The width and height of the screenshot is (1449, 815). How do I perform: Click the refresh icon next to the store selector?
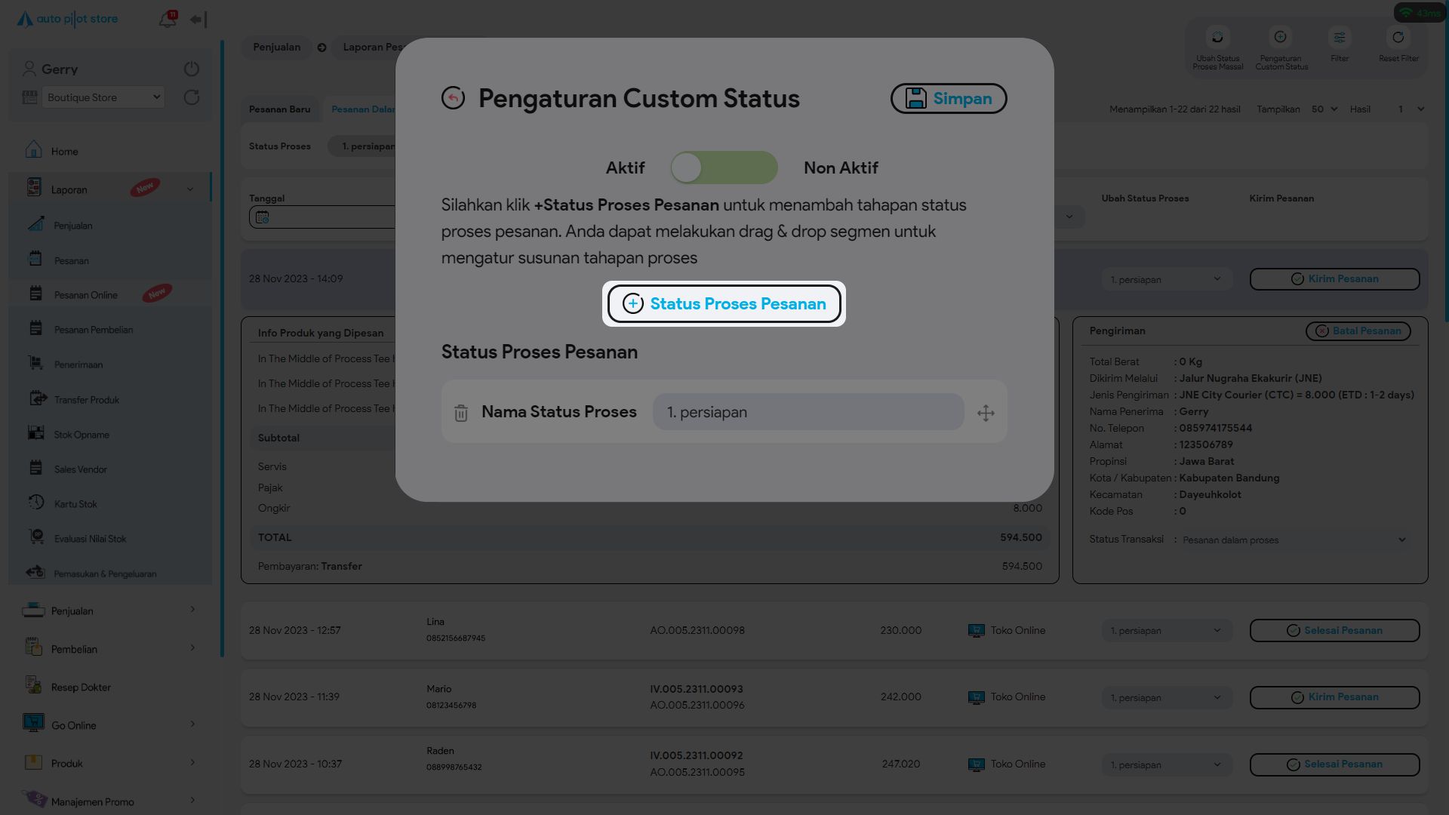pos(192,97)
